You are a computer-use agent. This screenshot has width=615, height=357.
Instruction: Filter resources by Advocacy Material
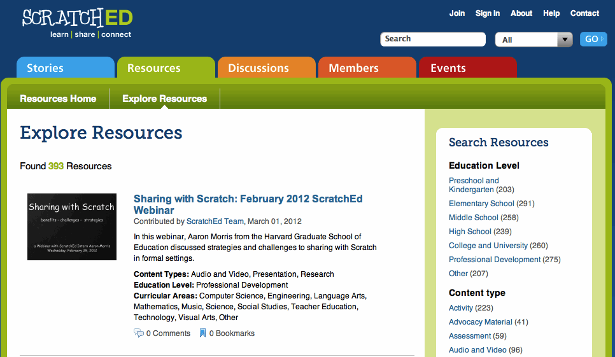click(480, 322)
